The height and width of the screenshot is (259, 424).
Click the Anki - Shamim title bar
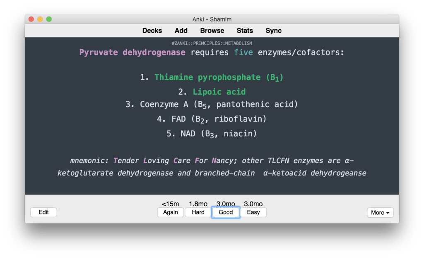coord(212,19)
